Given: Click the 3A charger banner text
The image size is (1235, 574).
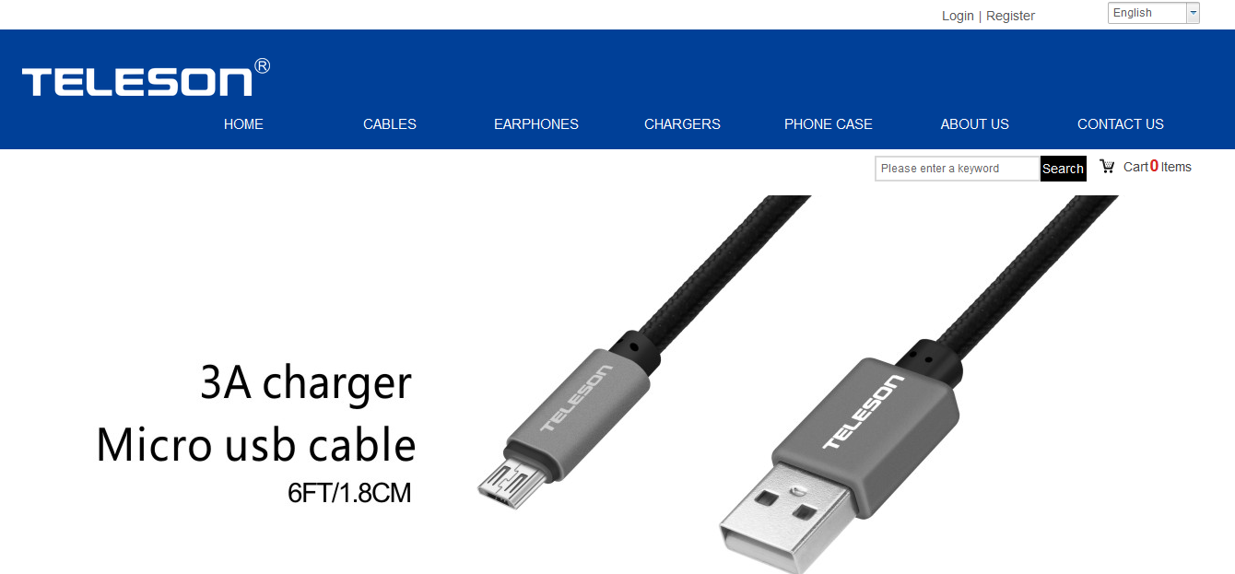Looking at the screenshot, I should click(306, 382).
